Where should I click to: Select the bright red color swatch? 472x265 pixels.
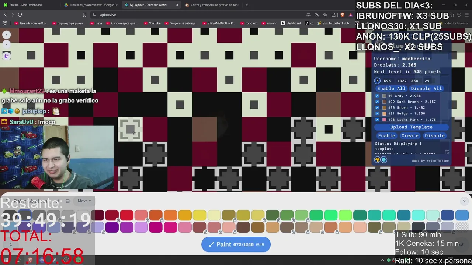126,215
